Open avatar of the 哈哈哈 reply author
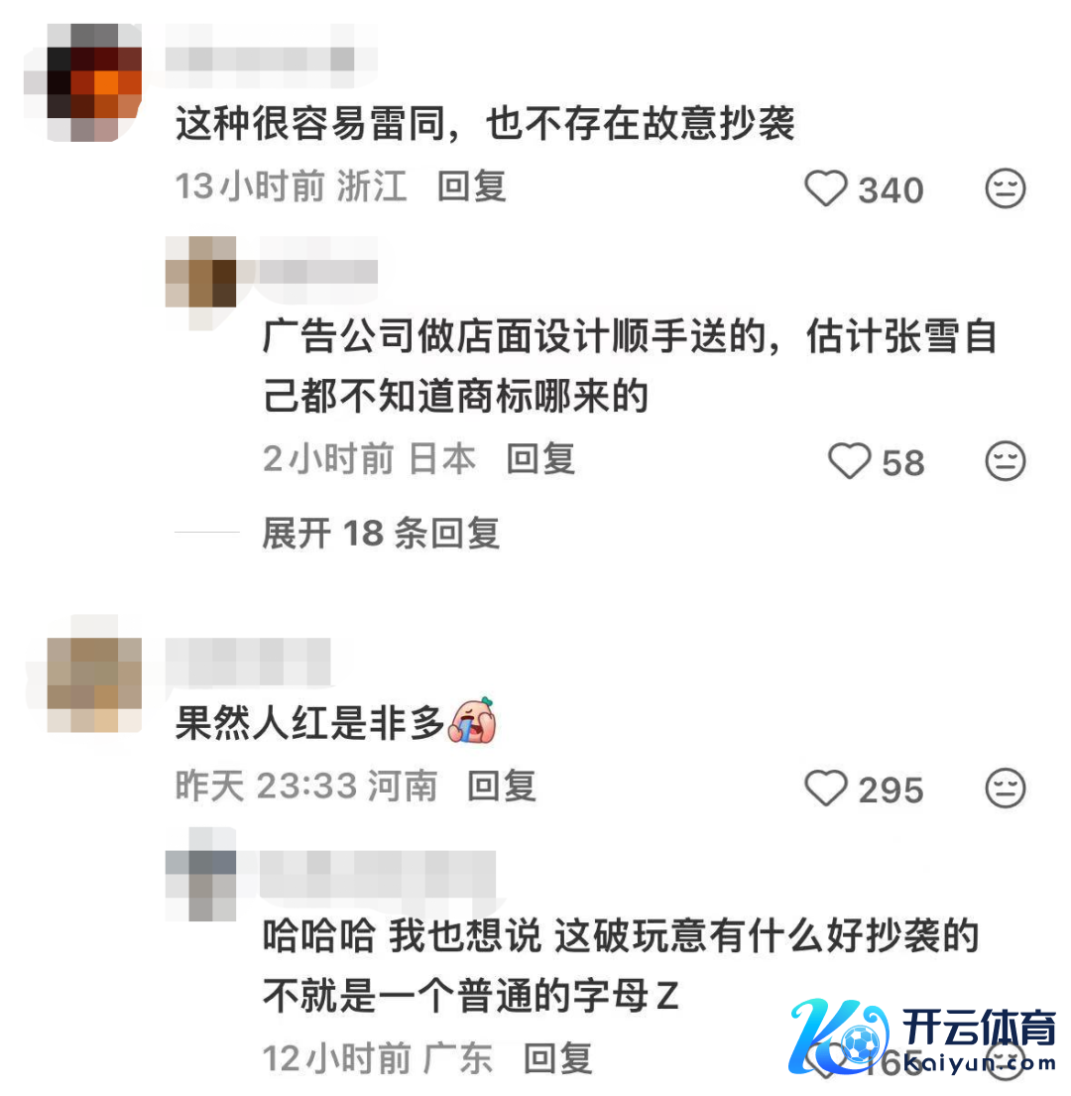1071x1096 pixels. [200, 875]
